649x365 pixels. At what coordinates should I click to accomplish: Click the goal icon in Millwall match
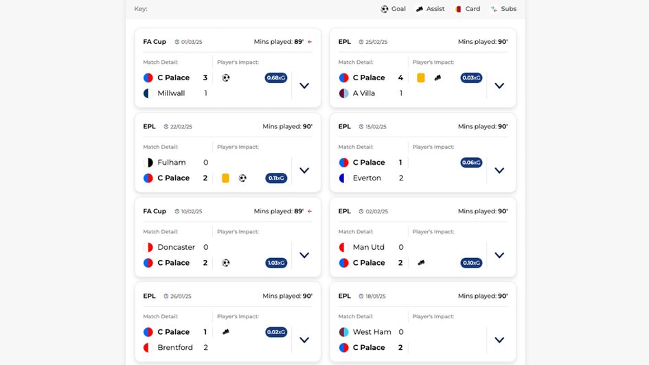(x=226, y=78)
